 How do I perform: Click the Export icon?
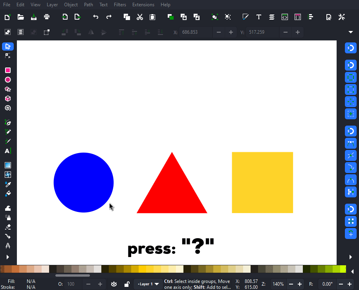click(78, 17)
